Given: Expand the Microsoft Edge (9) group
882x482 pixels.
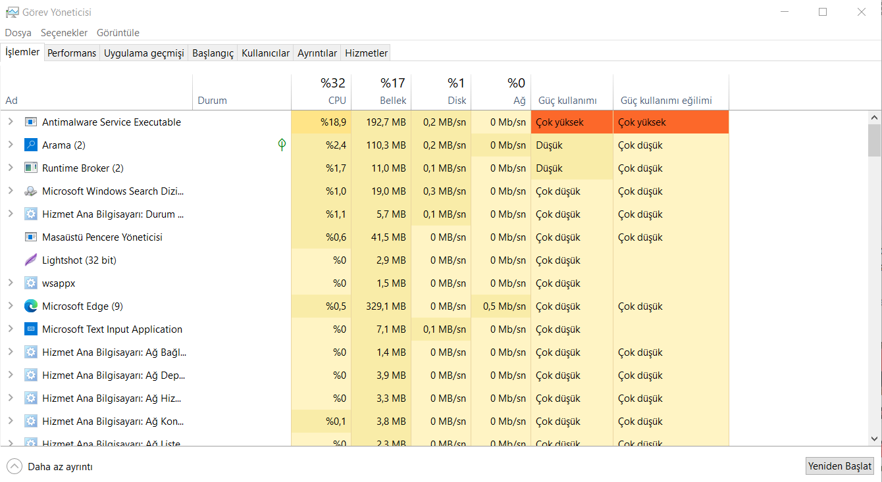Looking at the screenshot, I should pos(11,306).
